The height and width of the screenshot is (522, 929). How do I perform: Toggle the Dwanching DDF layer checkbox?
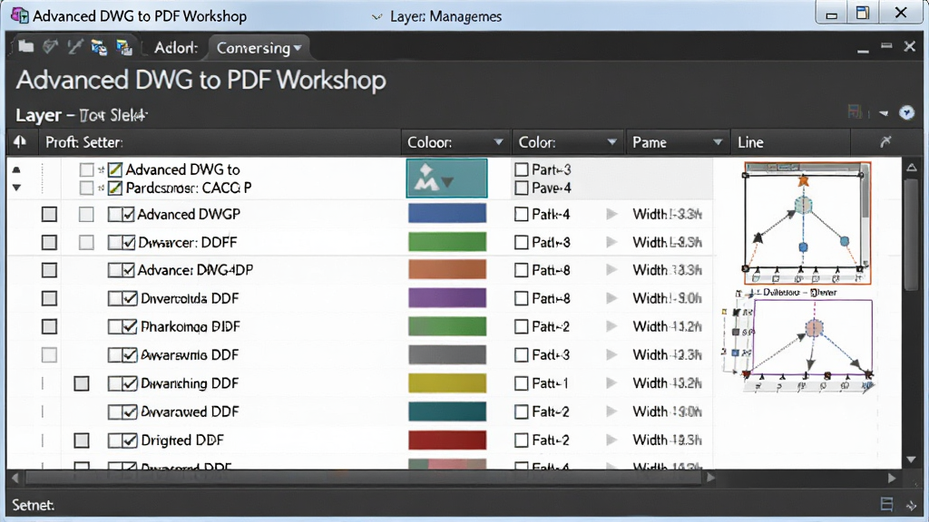129,383
